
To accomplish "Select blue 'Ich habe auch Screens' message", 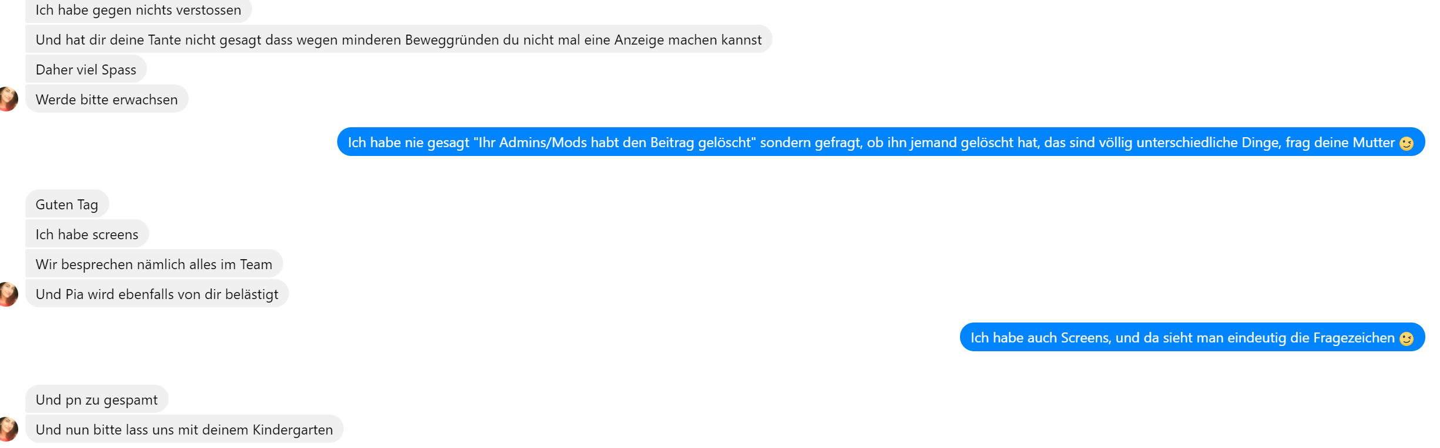I will coord(1192,337).
